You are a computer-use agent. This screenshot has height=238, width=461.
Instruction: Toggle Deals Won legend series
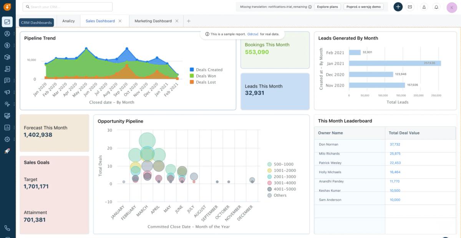[203, 76]
